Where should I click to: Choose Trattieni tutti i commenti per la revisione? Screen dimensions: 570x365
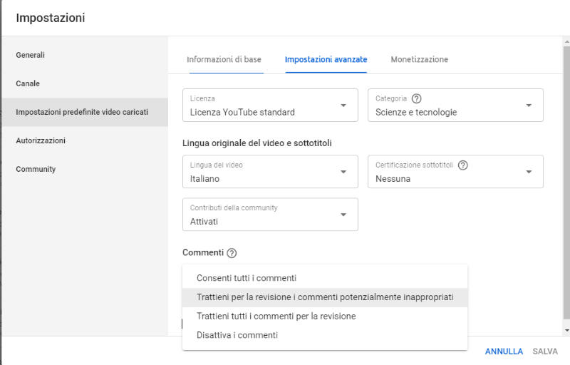coord(276,316)
